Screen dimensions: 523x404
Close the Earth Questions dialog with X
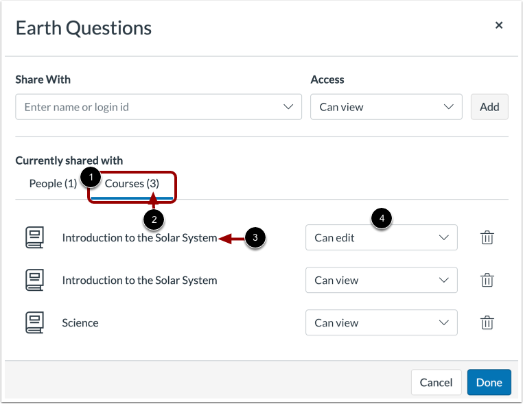(499, 25)
